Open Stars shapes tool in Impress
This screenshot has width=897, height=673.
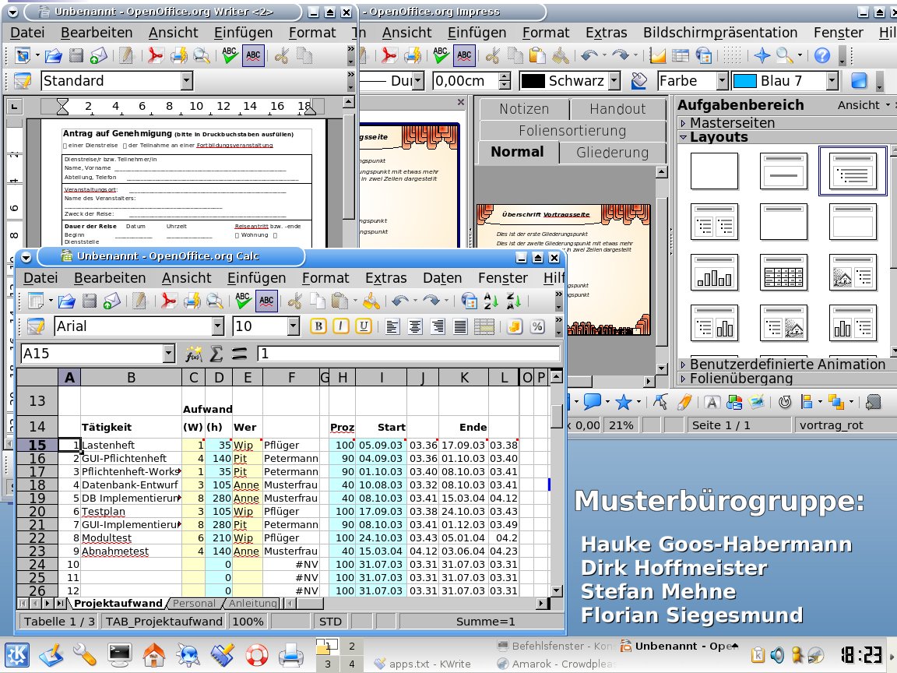tap(623, 402)
